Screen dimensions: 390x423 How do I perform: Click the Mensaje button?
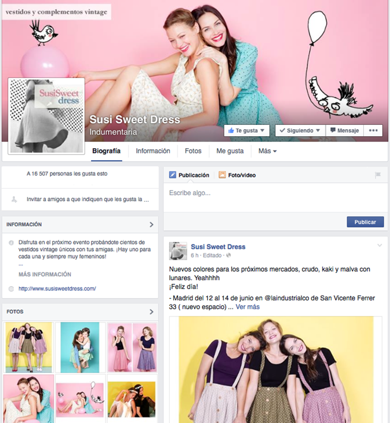click(x=345, y=130)
